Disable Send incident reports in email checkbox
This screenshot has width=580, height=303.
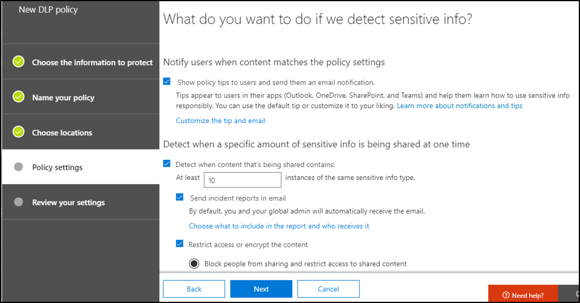pyautogui.click(x=180, y=198)
